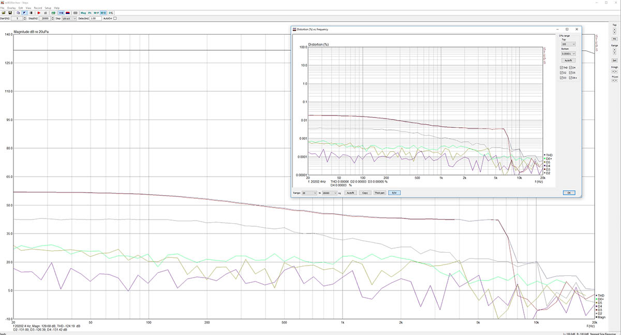
Task: Start recording with the red play icon
Action: tap(39, 13)
